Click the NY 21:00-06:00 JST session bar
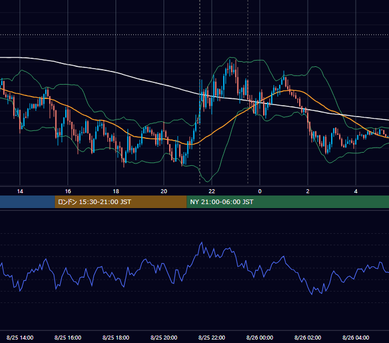Viewport: 389px width, 343px height. (288, 202)
